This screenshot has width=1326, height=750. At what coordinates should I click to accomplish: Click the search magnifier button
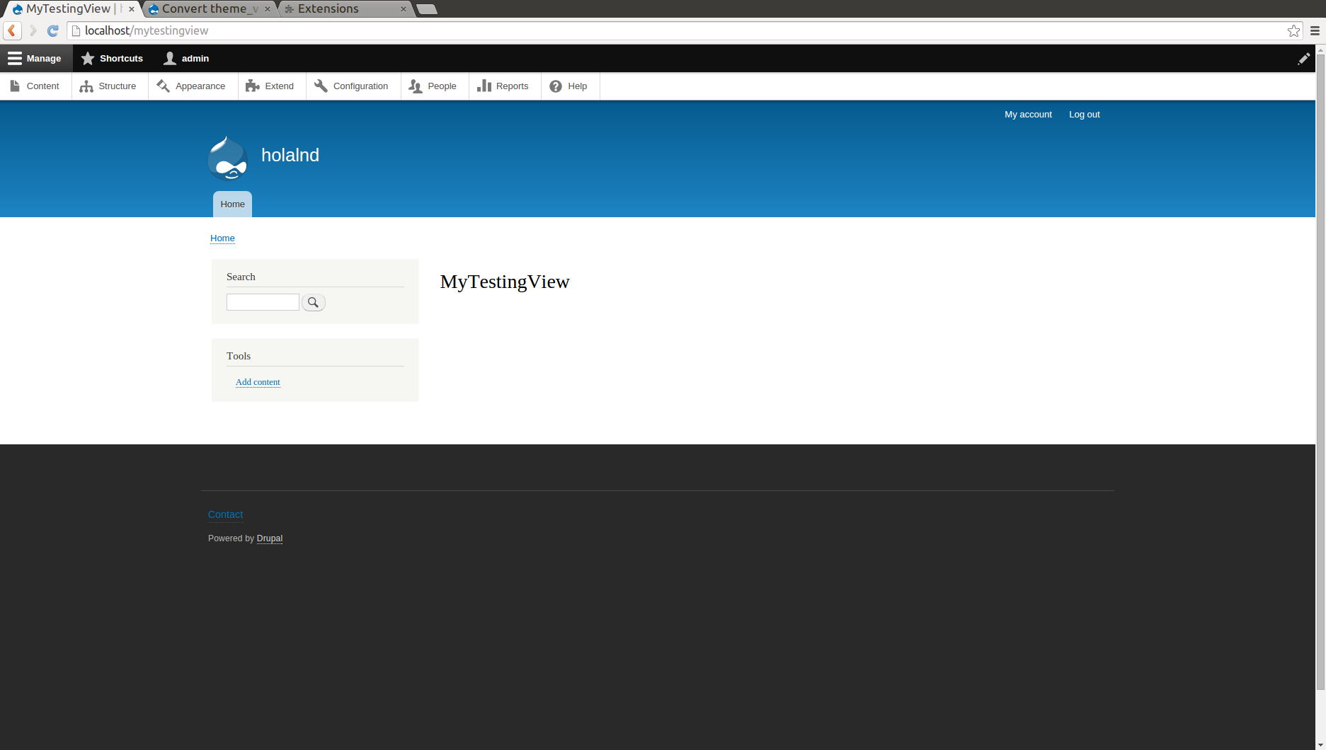pyautogui.click(x=313, y=302)
